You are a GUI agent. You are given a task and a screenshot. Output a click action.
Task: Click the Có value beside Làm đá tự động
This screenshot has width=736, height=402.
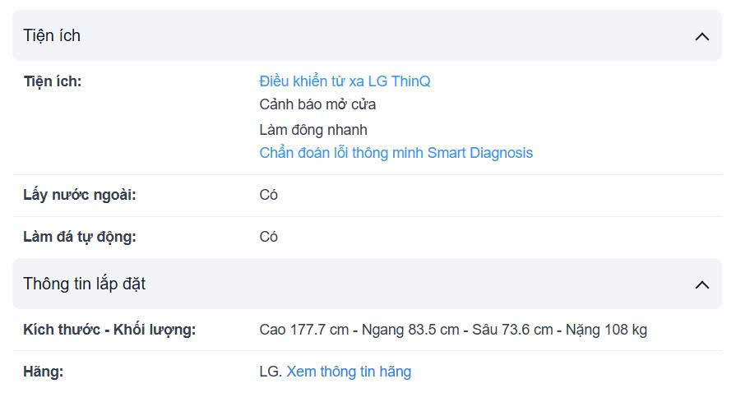(269, 237)
